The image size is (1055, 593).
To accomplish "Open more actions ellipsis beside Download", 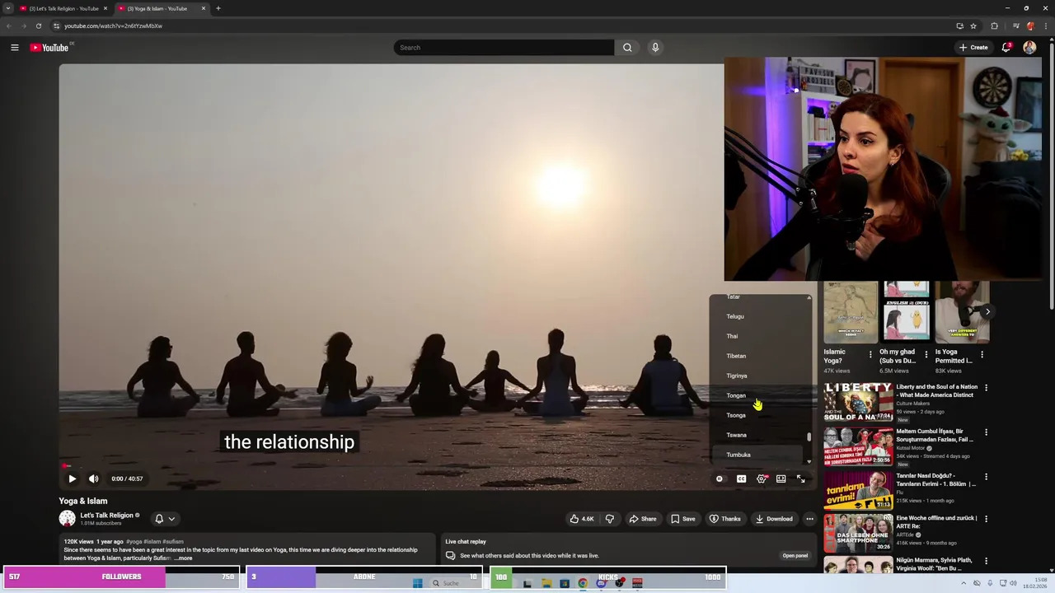I will tap(809, 519).
